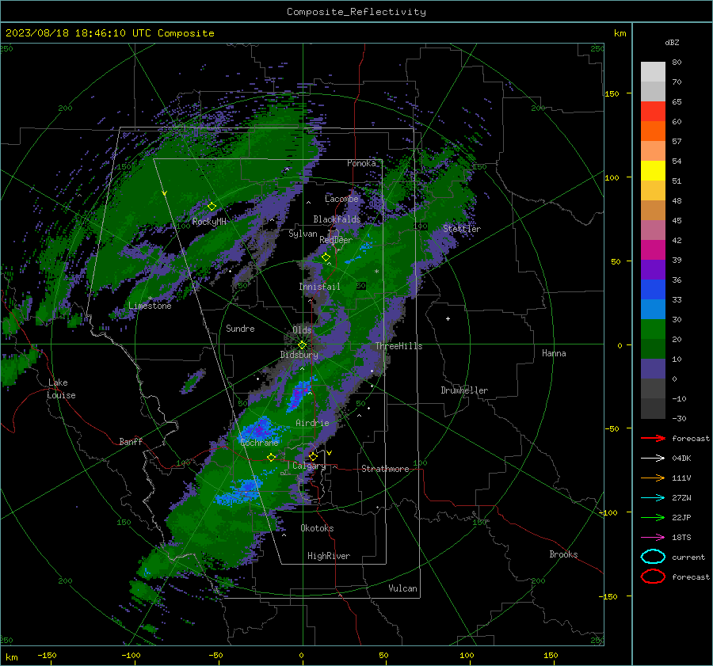Click the Calgary city label
The width and height of the screenshot is (713, 666).
click(309, 466)
